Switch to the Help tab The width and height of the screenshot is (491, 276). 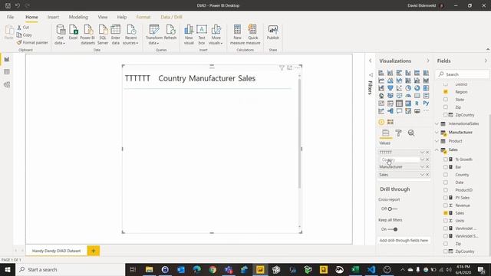click(x=122, y=17)
